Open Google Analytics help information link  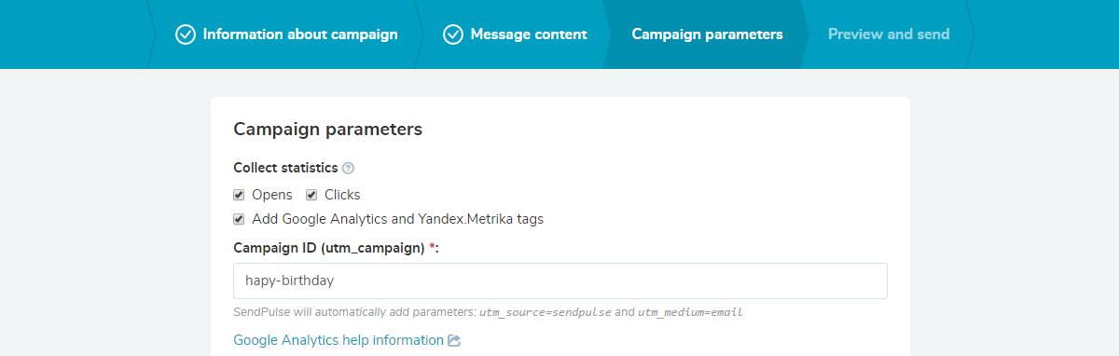coord(338,340)
